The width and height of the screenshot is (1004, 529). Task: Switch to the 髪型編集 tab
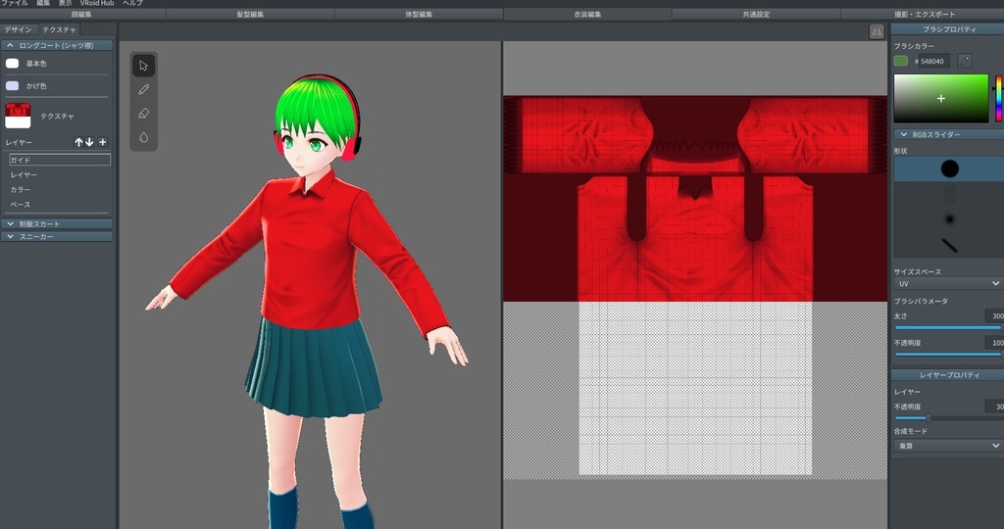click(250, 14)
